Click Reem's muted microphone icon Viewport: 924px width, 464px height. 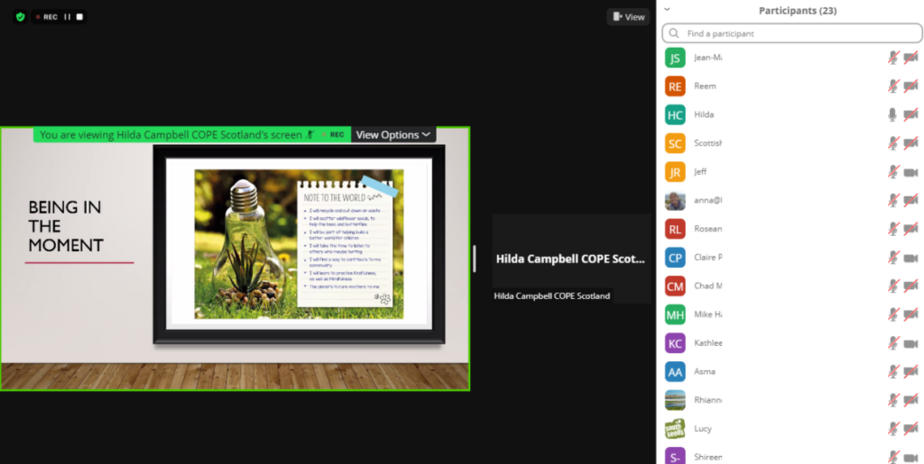click(x=893, y=86)
